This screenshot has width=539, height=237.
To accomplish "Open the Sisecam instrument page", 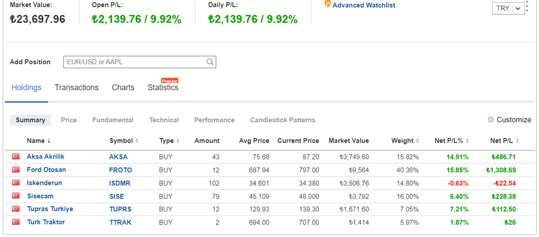I will (40, 196).
